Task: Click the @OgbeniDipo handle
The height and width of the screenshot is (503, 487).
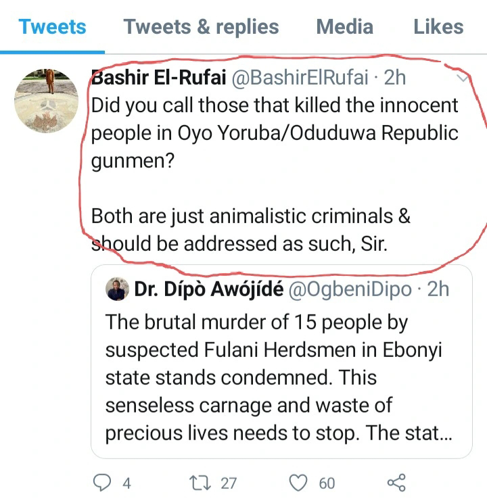Action: coord(350,289)
